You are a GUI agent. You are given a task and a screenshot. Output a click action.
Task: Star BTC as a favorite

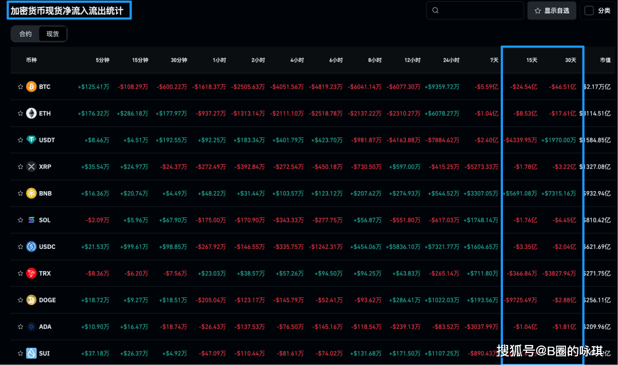(x=20, y=87)
